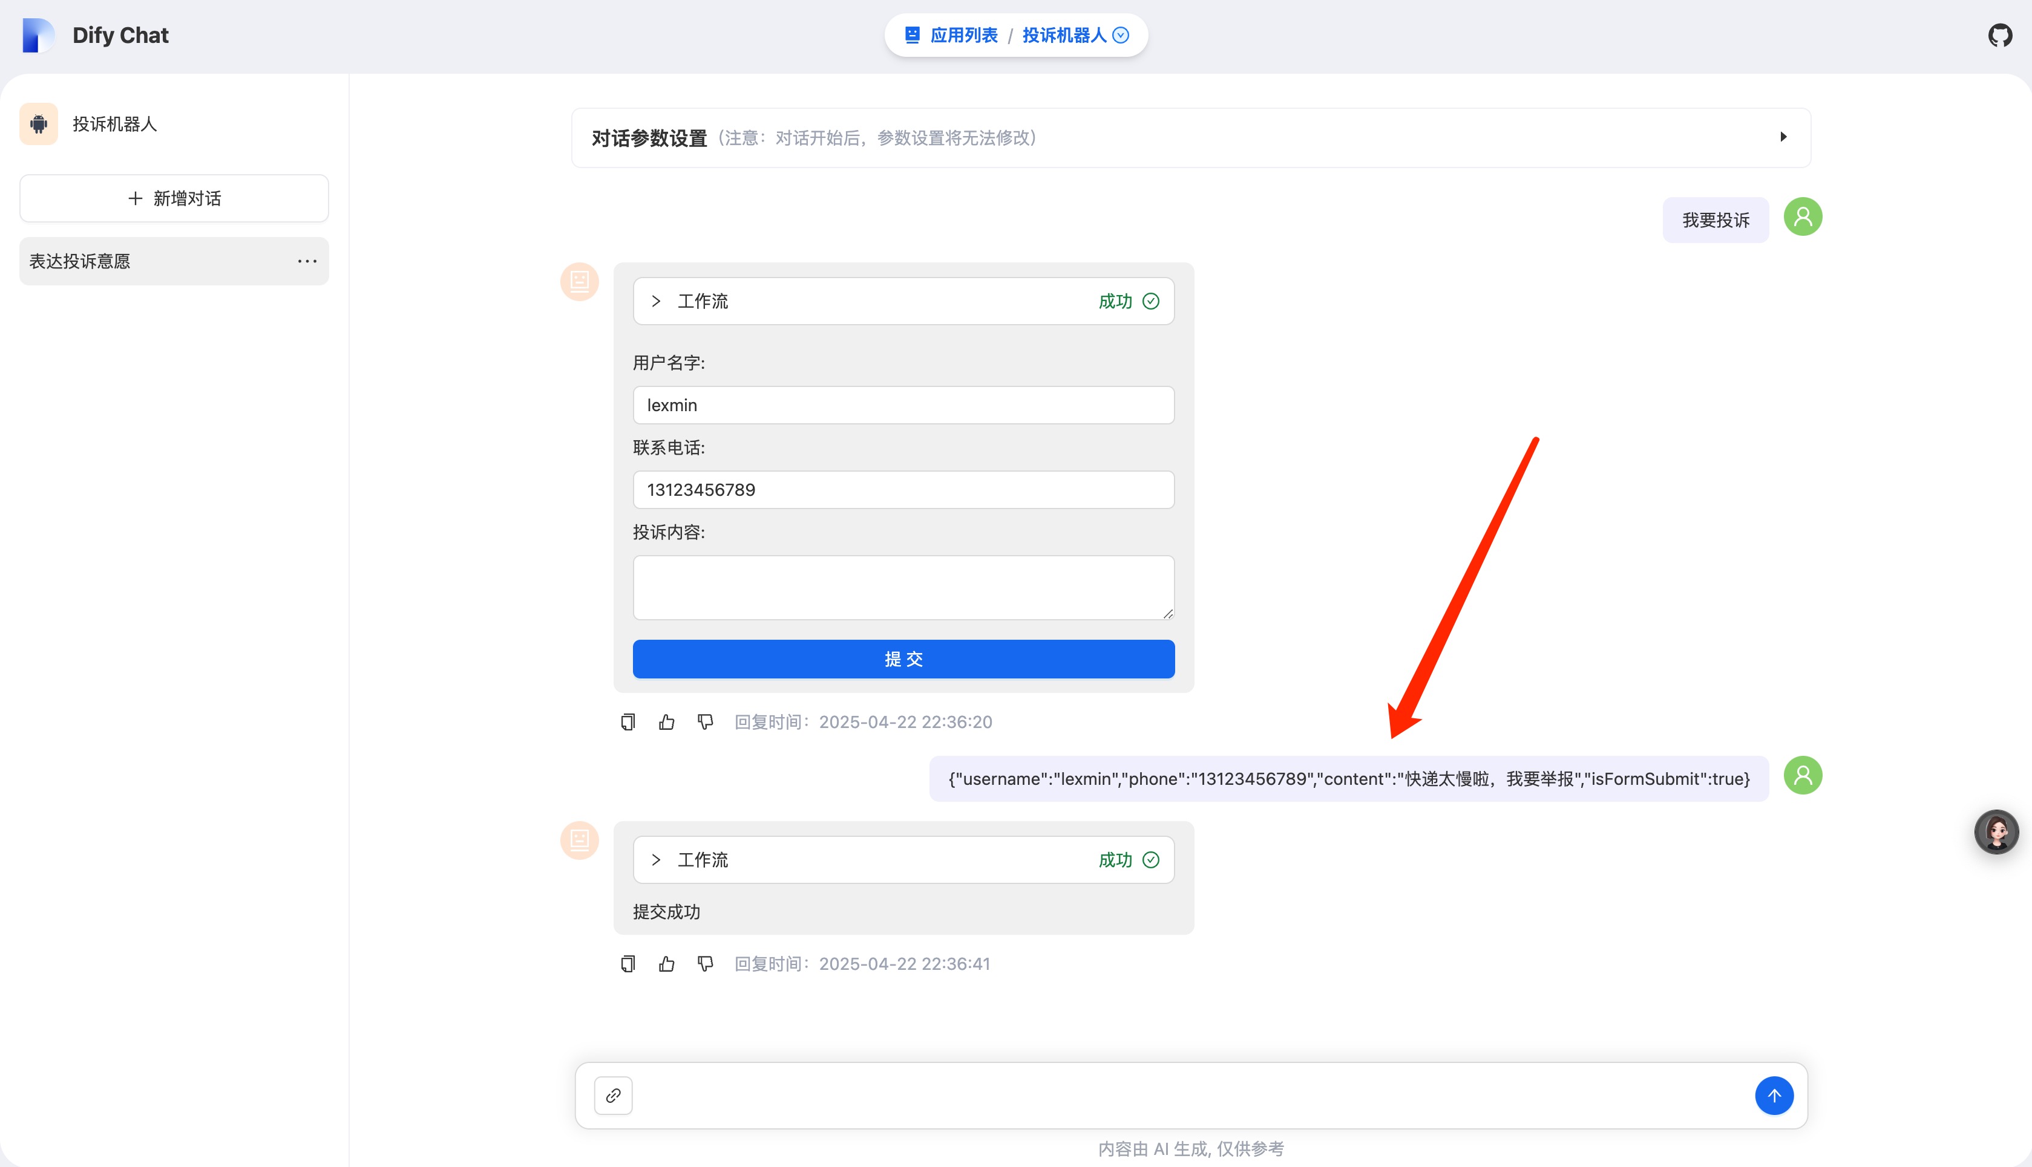Expand the second 工作流 section
This screenshot has width=2032, height=1167.
point(656,860)
